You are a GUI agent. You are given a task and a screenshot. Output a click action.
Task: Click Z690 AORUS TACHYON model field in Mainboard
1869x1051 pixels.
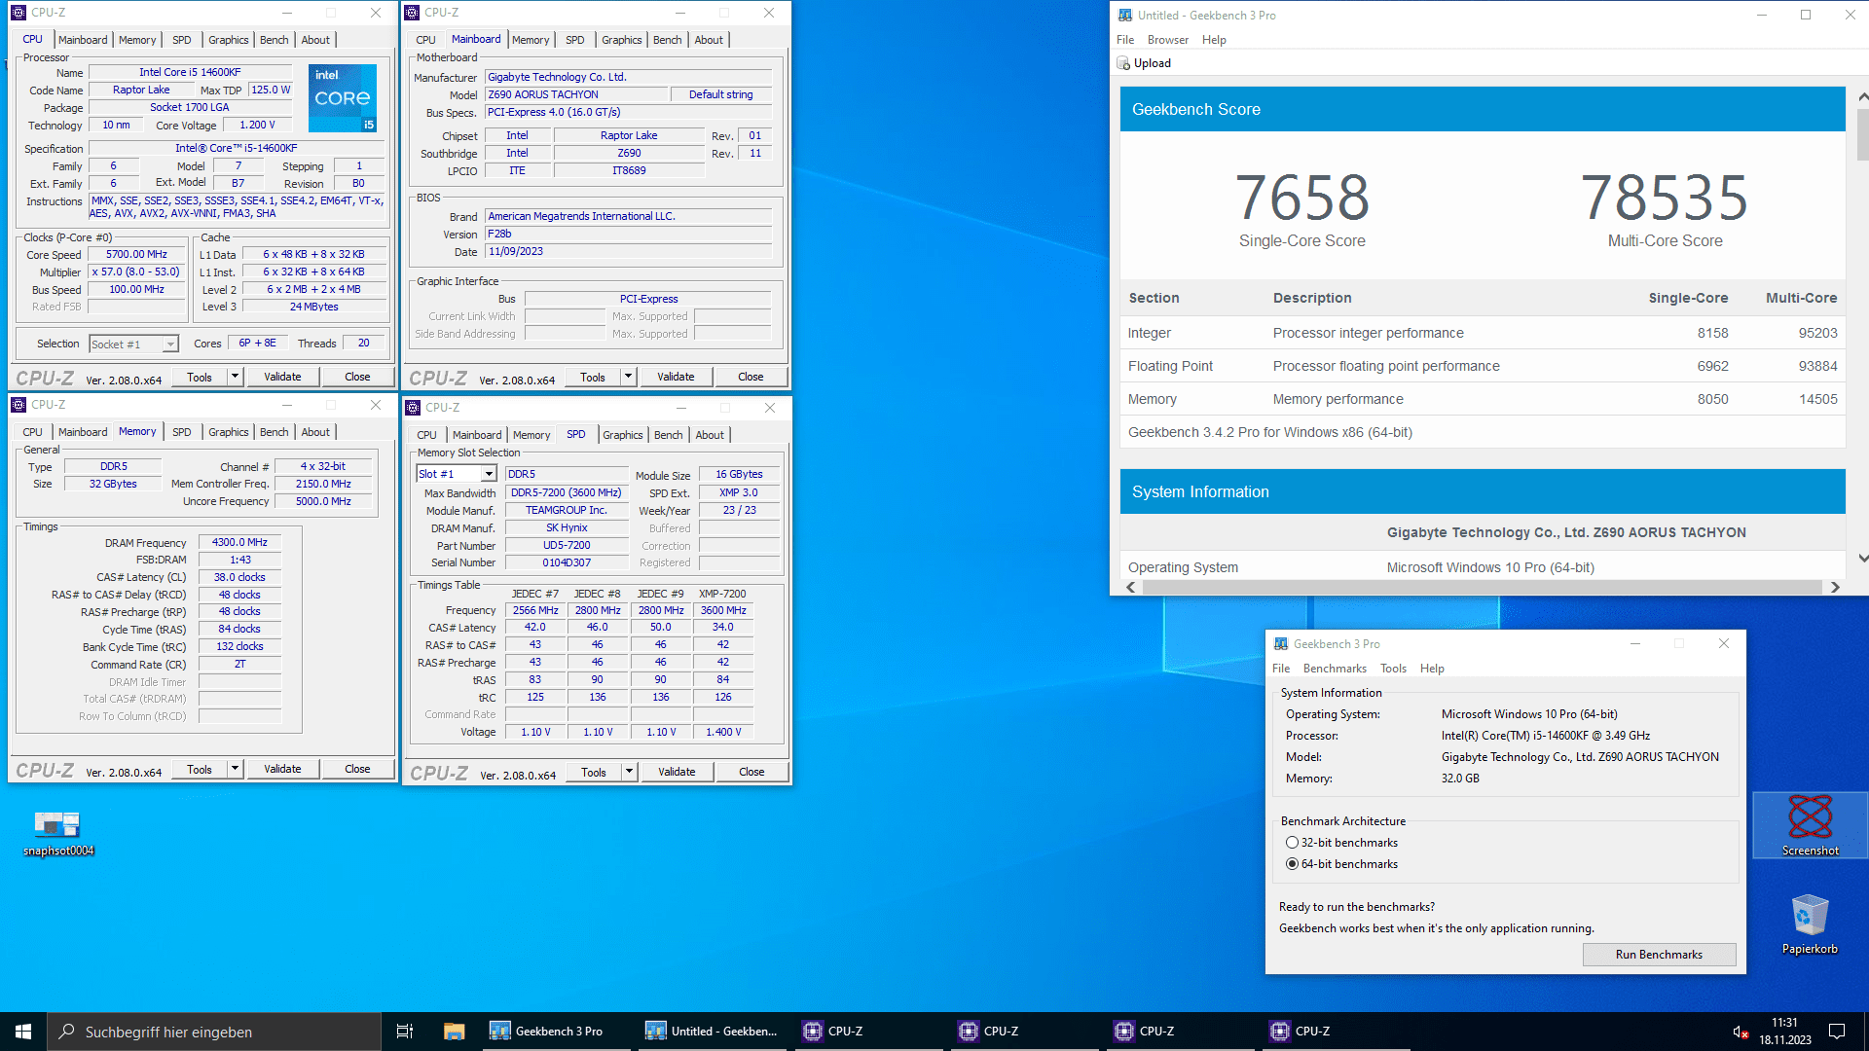pos(576,94)
